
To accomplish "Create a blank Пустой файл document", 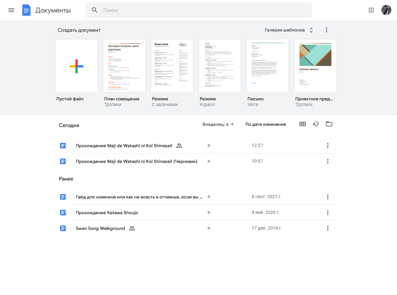I will tap(76, 66).
